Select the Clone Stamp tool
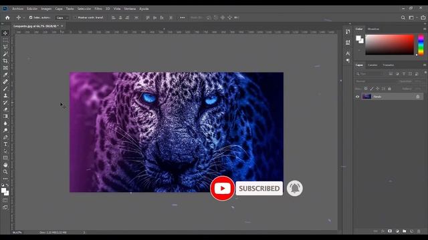 [x=5, y=95]
